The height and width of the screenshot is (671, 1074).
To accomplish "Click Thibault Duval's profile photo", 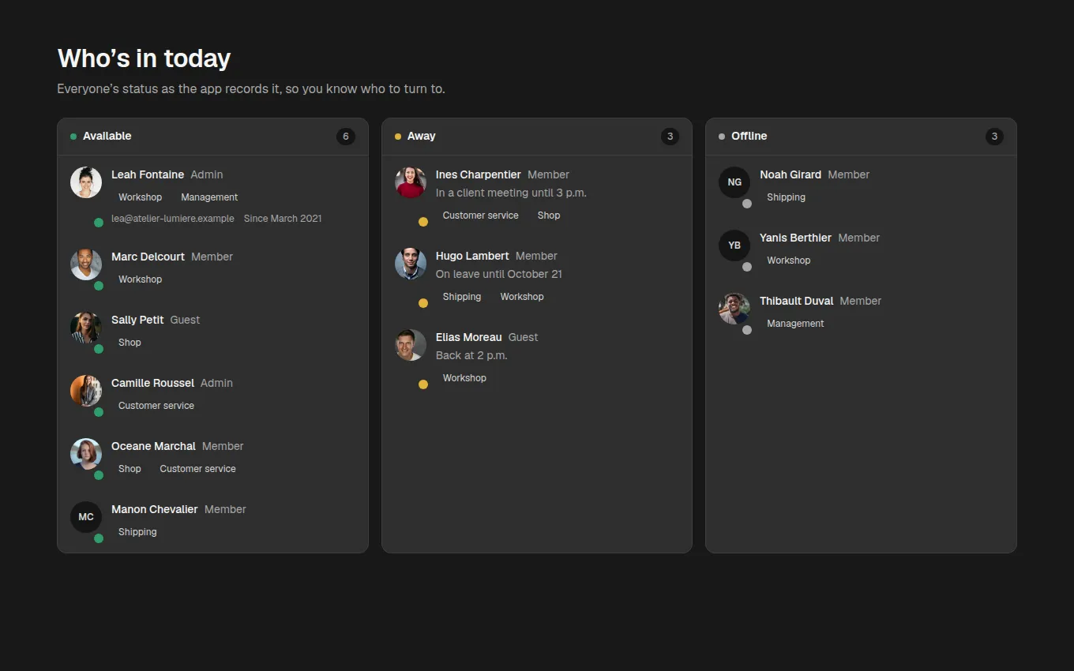I will point(734,309).
